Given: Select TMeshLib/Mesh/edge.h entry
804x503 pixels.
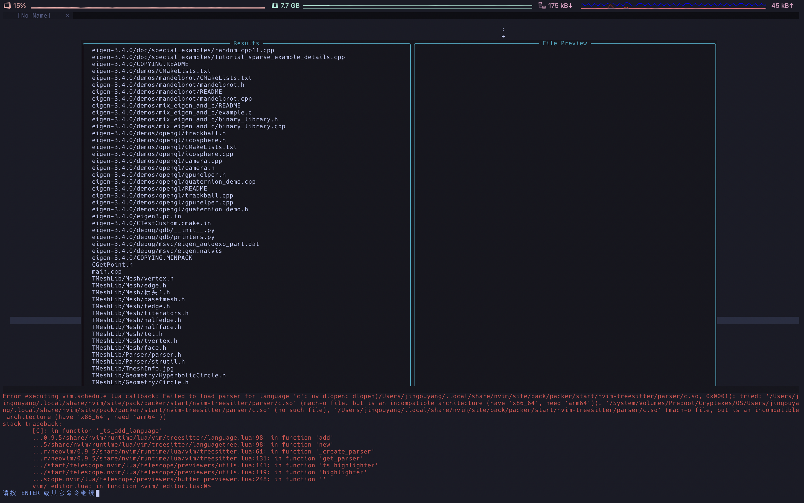Looking at the screenshot, I should [x=129, y=285].
